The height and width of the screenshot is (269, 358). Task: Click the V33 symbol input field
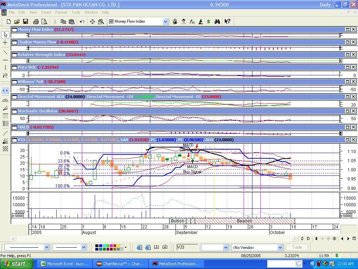[187, 247]
